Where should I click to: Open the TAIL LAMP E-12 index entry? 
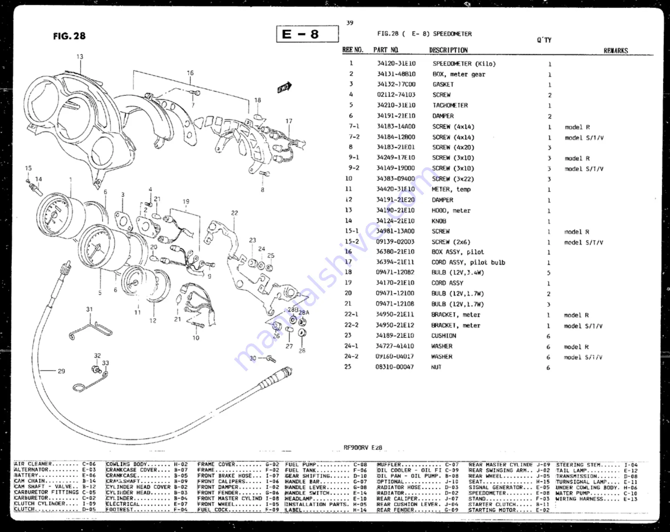tap(597, 471)
